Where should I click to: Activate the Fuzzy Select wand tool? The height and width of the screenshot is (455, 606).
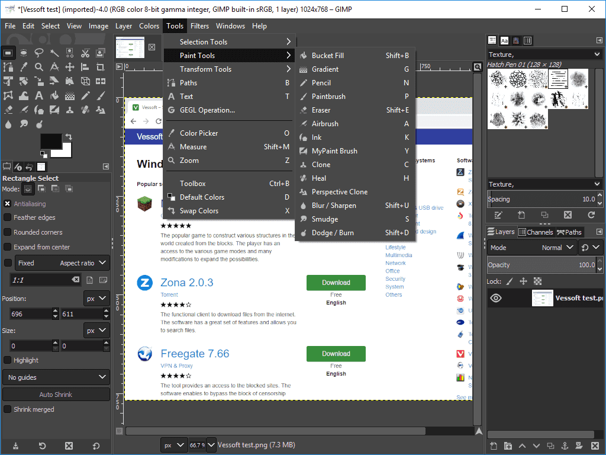click(x=54, y=53)
